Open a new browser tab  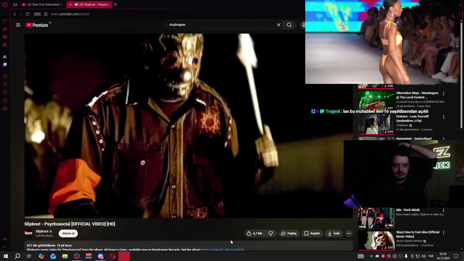click(x=115, y=5)
